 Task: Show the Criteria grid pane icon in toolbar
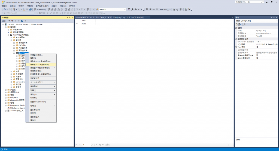150,10
